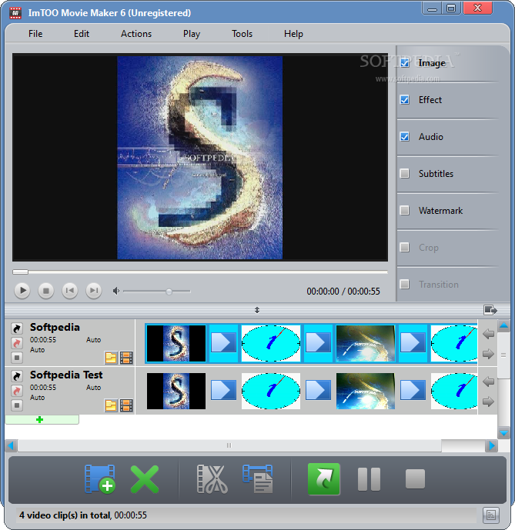Viewport: 515px width, 530px height.
Task: Open the Actions menu
Action: click(136, 34)
